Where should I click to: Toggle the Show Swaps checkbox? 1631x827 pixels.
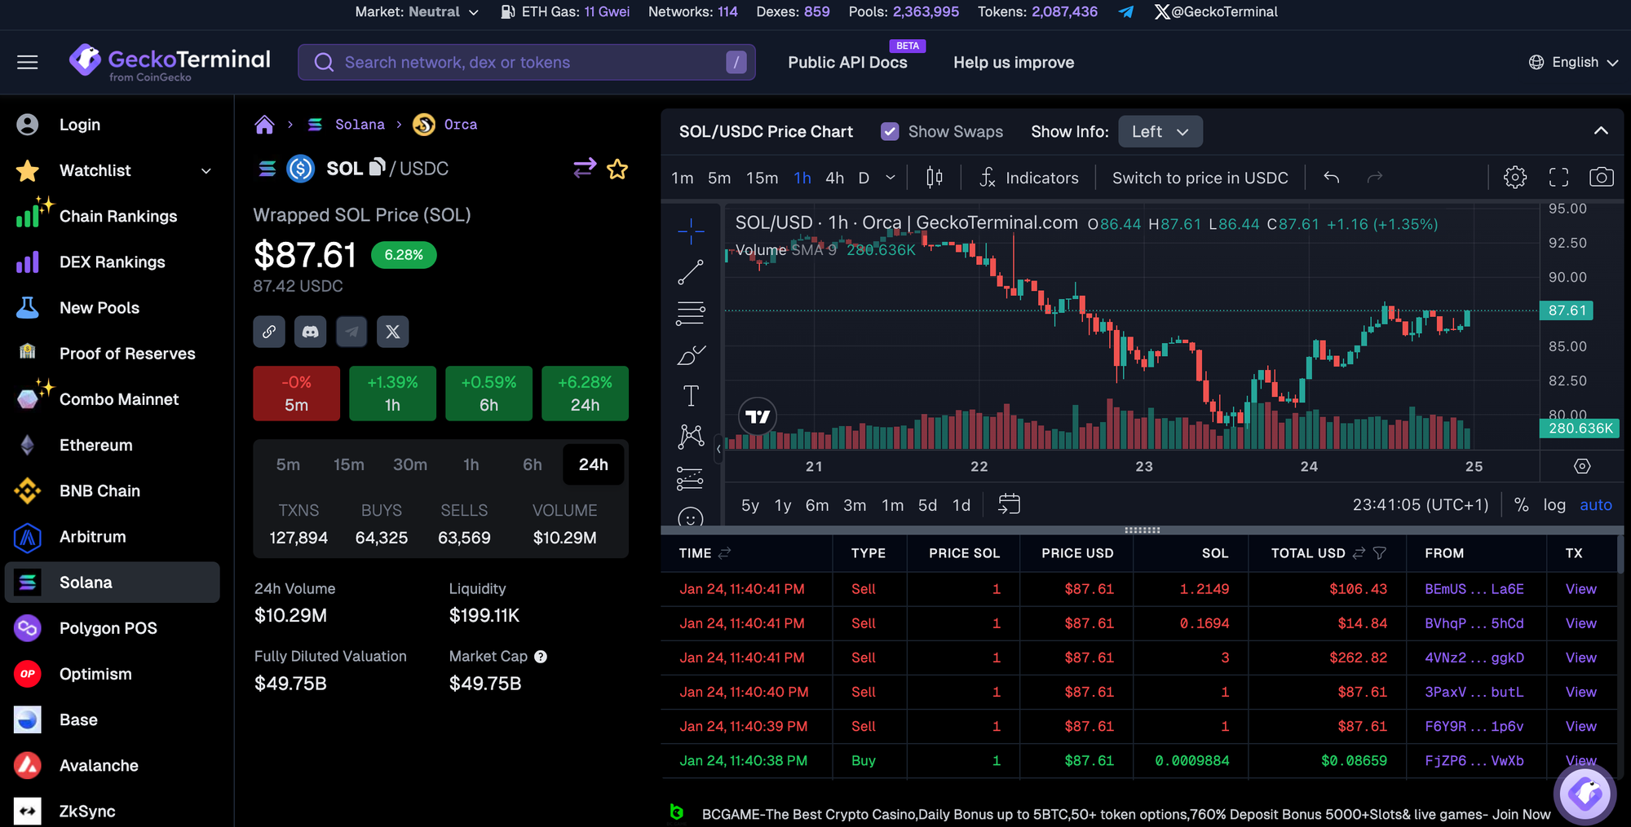point(890,132)
